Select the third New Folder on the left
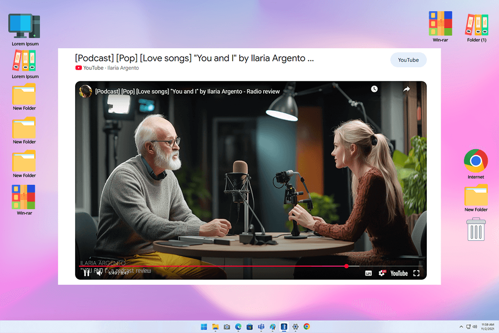The image size is (499, 333). click(x=24, y=164)
